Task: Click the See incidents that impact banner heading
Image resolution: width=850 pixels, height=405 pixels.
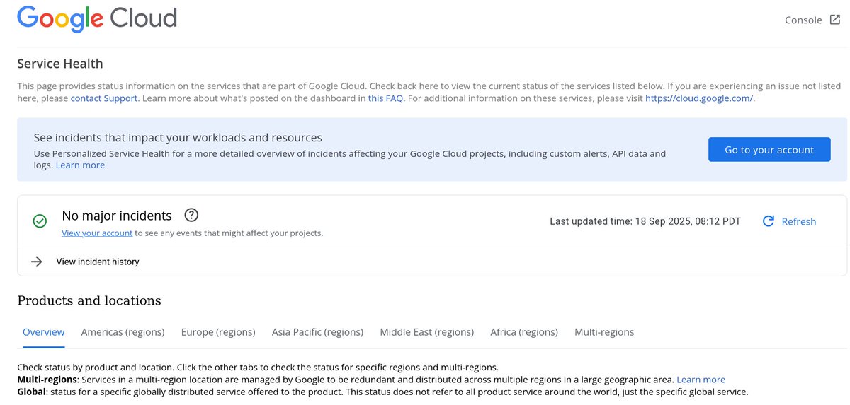Action: click(178, 138)
